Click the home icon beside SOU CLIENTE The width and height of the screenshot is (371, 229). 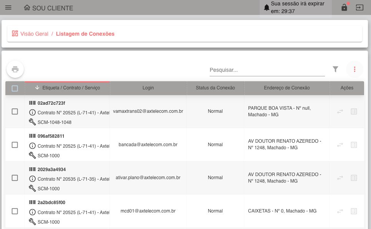coord(27,8)
